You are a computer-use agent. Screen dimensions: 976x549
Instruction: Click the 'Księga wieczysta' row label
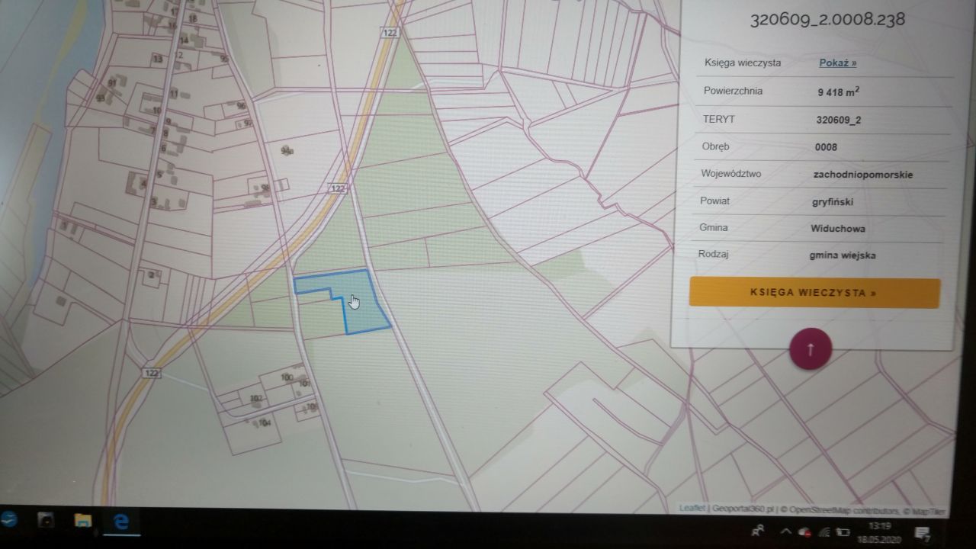tap(742, 63)
